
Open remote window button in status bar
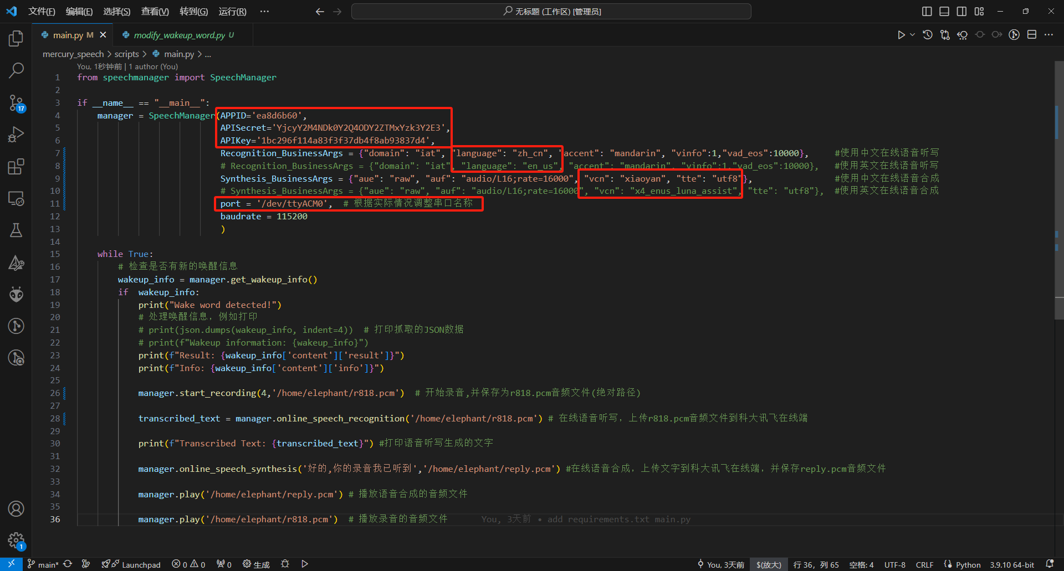pyautogui.click(x=11, y=564)
